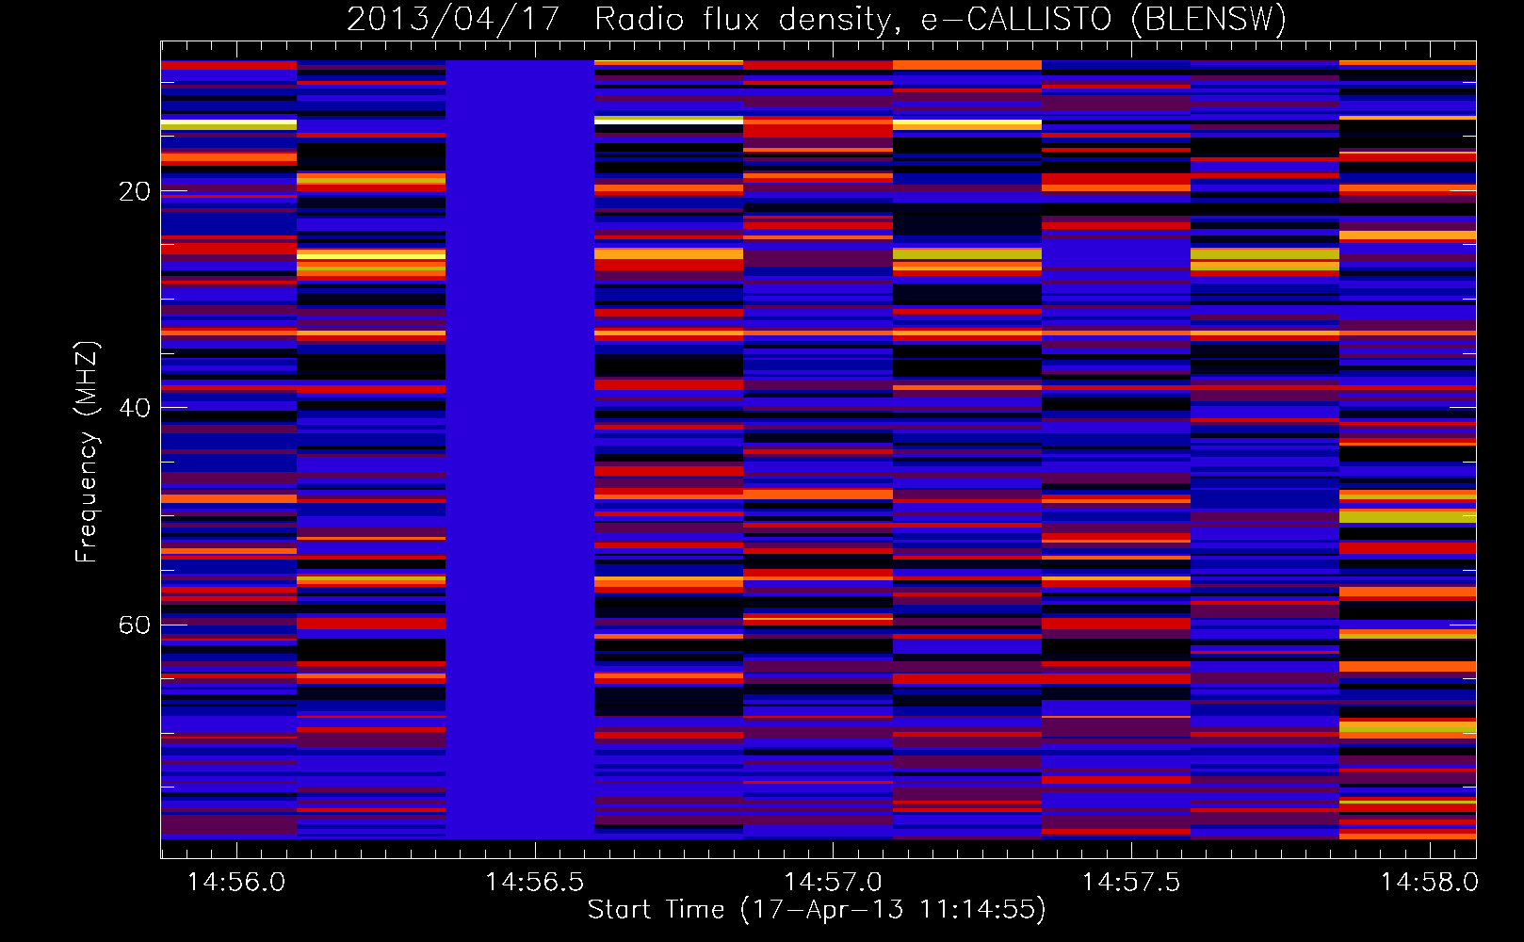Click the 'e-CALLISTO (BLENSW)' title text
The image size is (1524, 942).
[1104, 19]
